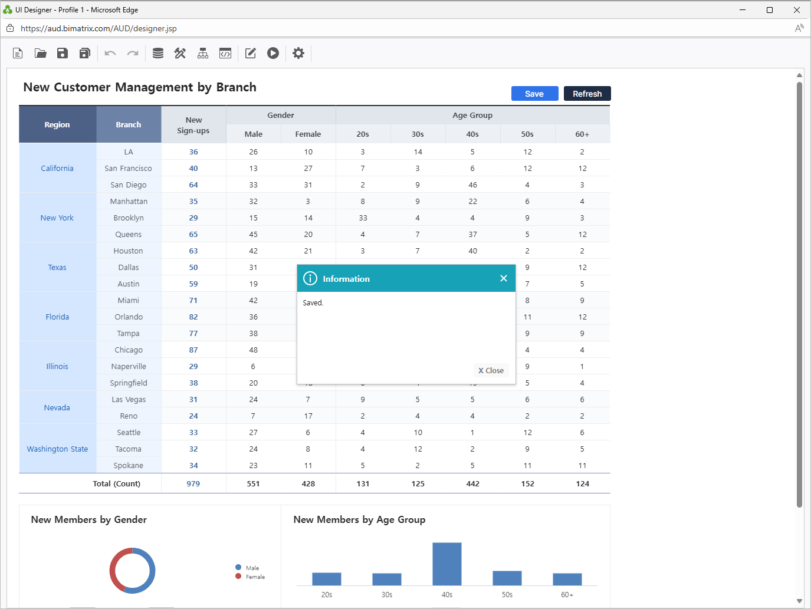Click the Refresh button
811x609 pixels.
(587, 93)
